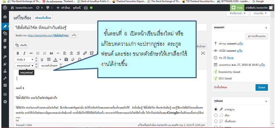Align text center

tap(71, 53)
